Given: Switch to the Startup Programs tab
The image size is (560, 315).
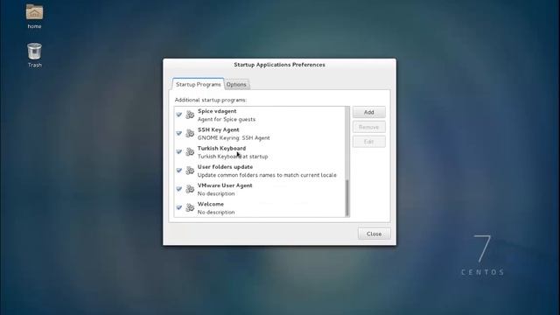Looking at the screenshot, I should tap(199, 84).
